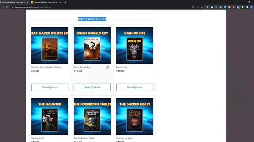Reload the page with the refresh icon
Viewport: 254px width, 142px height.
coord(7,7)
